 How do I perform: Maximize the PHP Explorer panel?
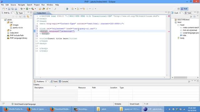tap(31, 12)
